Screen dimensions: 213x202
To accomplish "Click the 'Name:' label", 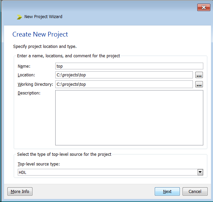I will click(x=24, y=66).
